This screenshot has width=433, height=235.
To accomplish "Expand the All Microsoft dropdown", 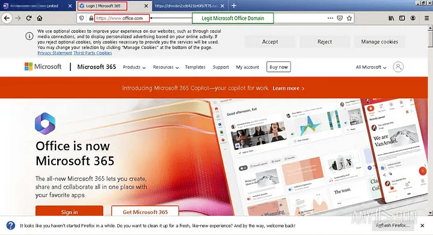I will pyautogui.click(x=371, y=67).
